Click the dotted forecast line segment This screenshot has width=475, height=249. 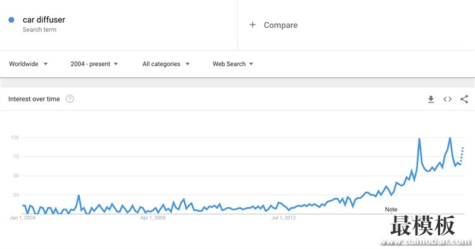[x=462, y=155]
